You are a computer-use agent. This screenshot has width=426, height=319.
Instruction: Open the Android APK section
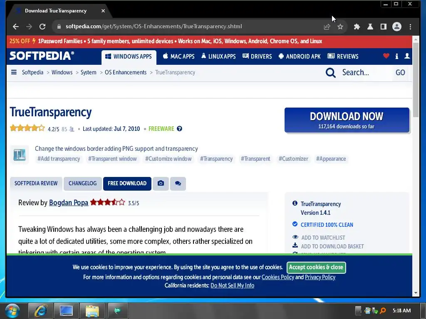click(x=300, y=56)
